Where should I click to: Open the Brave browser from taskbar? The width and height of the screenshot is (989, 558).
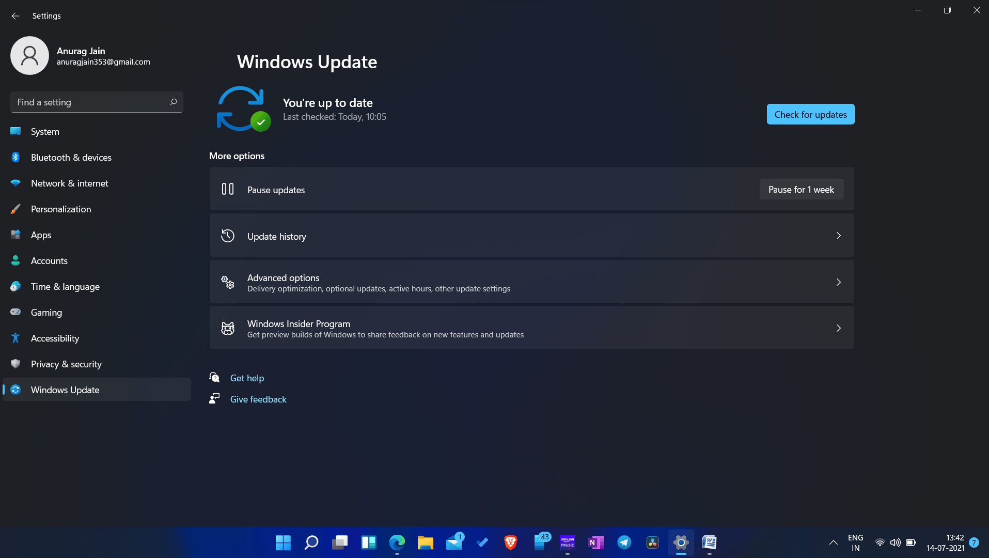tap(510, 542)
